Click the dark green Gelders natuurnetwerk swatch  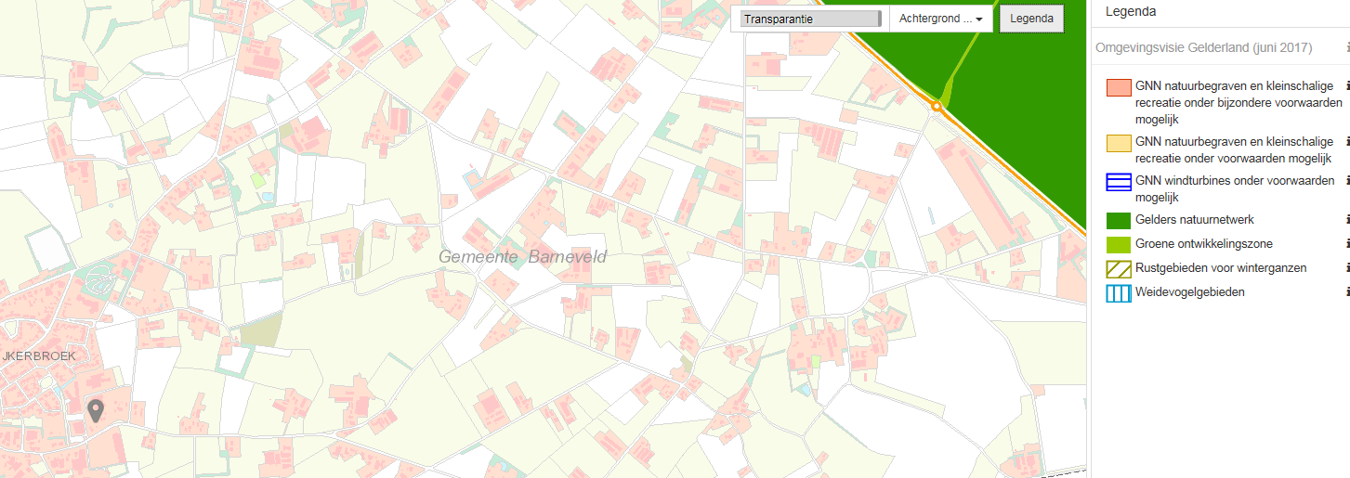pyautogui.click(x=1119, y=221)
